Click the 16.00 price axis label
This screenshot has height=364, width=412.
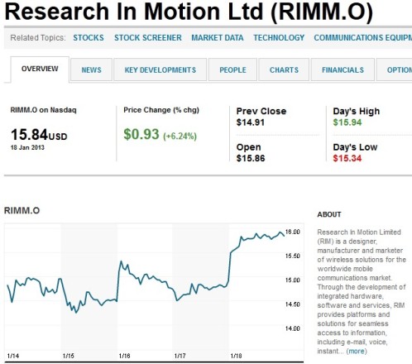[x=293, y=232]
